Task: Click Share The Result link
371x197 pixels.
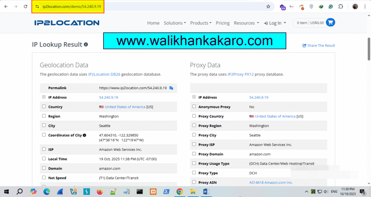Action: [319, 45]
